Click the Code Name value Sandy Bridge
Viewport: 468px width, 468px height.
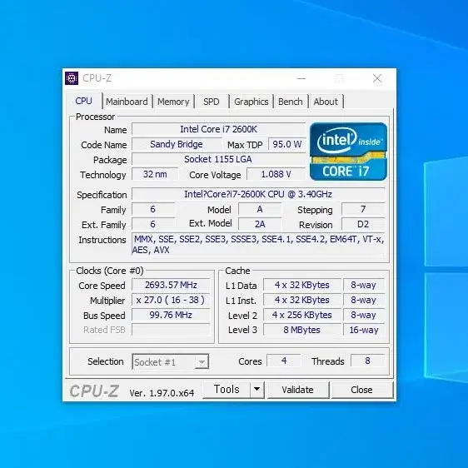177,144
